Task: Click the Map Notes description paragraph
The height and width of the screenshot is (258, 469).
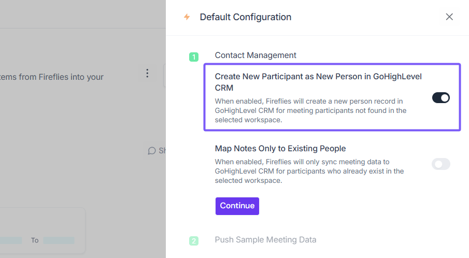Action: pyautogui.click(x=309, y=171)
